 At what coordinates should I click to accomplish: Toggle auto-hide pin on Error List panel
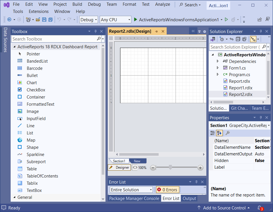pyautogui.click(x=196, y=182)
